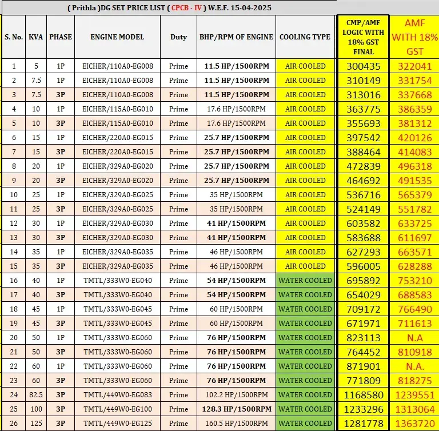Click AMF price 322041

tap(414, 66)
